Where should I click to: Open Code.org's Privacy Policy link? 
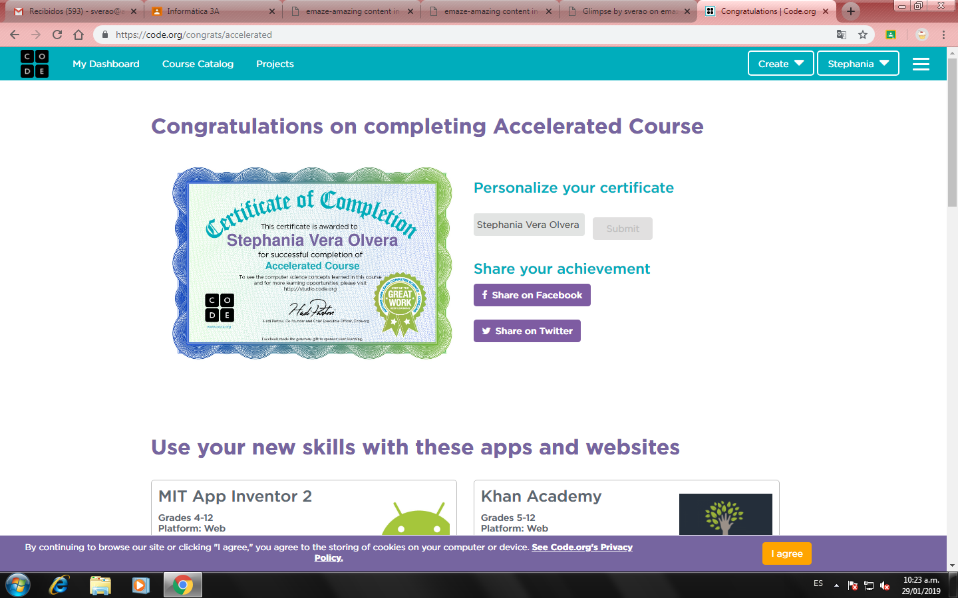tap(474, 552)
